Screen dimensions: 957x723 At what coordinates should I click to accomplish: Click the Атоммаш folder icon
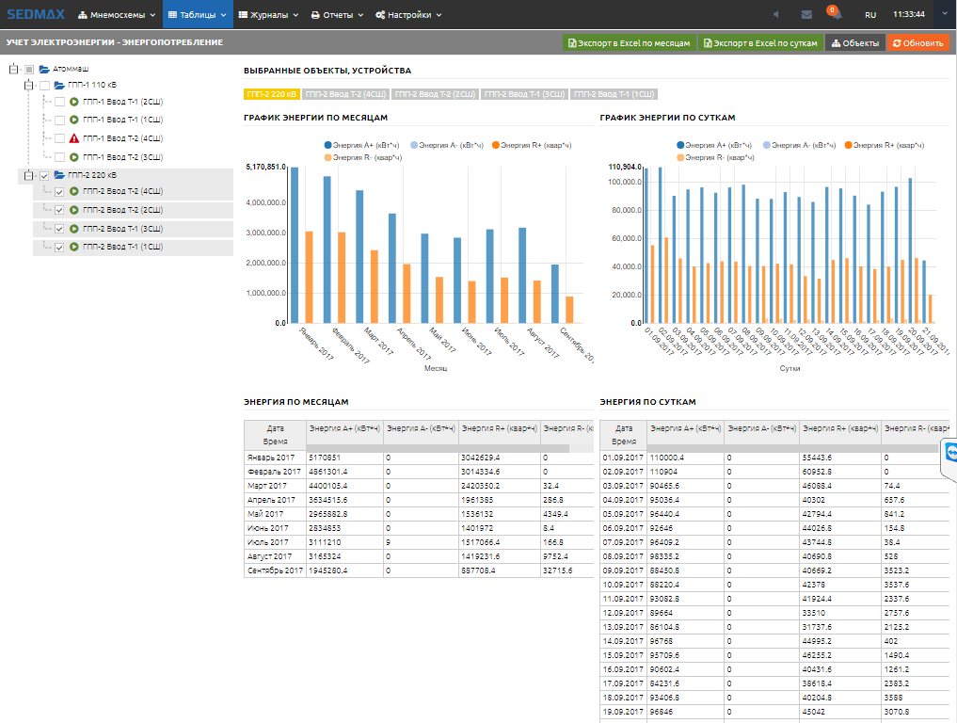pos(44,69)
